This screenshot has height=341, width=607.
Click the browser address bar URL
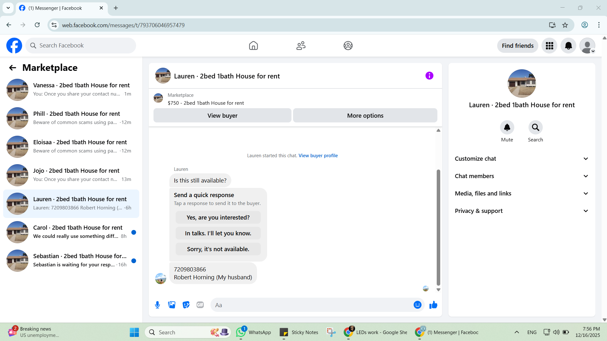123,25
